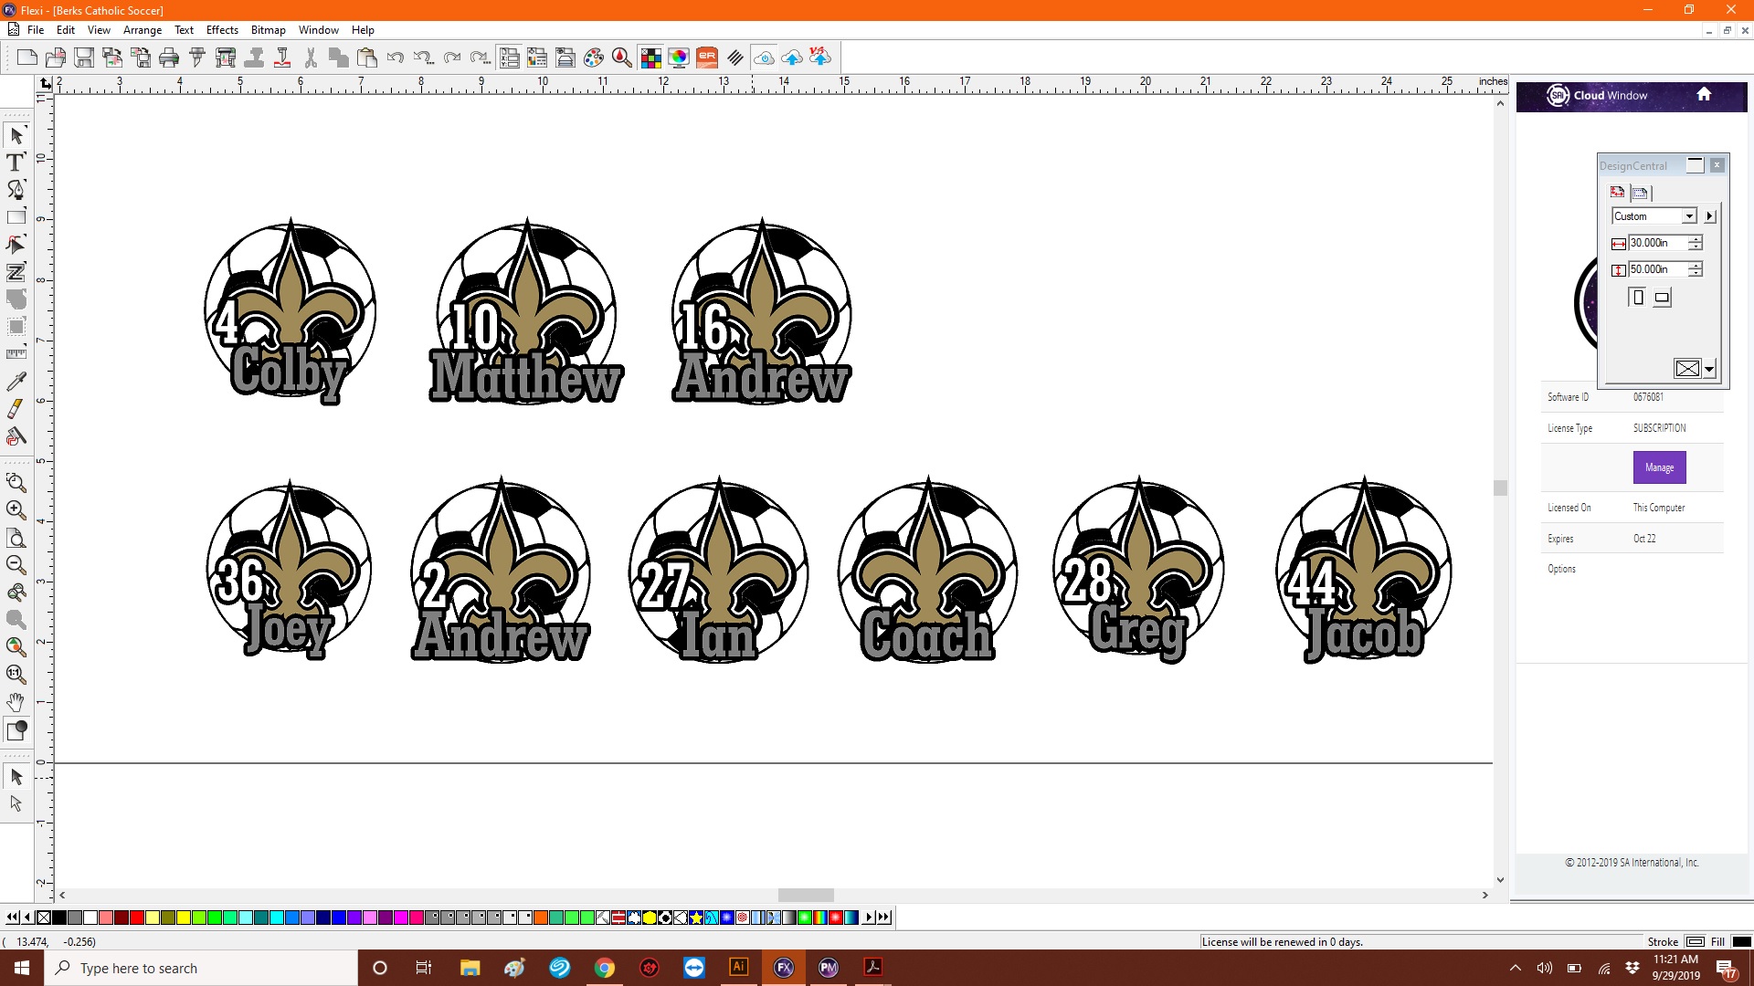
Task: Select the Text tool in the left toolbox
Action: [x=16, y=163]
